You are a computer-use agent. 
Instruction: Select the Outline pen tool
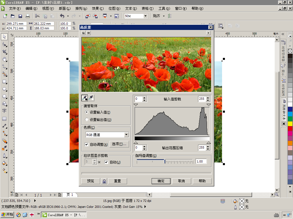pyautogui.click(x=4, y=156)
